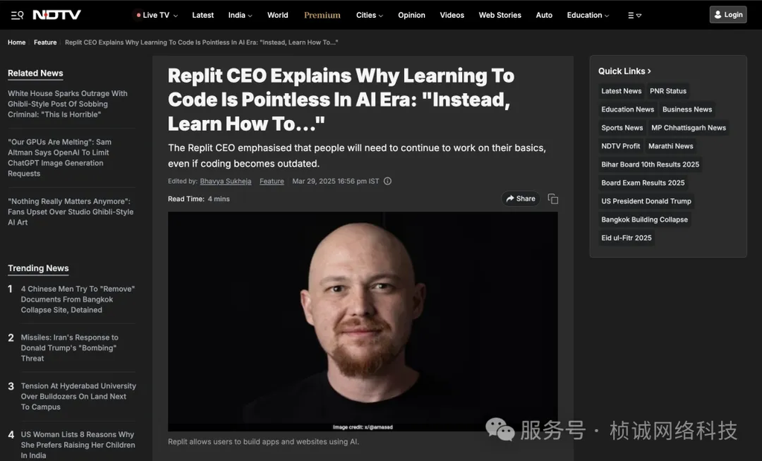Open the Bangkok Building Collapse quick link
The image size is (762, 461).
644,219
